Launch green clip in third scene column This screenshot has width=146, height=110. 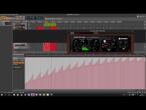pyautogui.click(x=47, y=24)
